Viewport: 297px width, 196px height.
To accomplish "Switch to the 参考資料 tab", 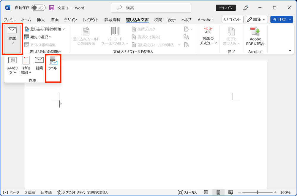I will tap(112, 20).
